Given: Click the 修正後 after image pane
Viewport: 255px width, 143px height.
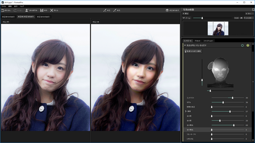Looking at the screenshot, I should [136, 78].
